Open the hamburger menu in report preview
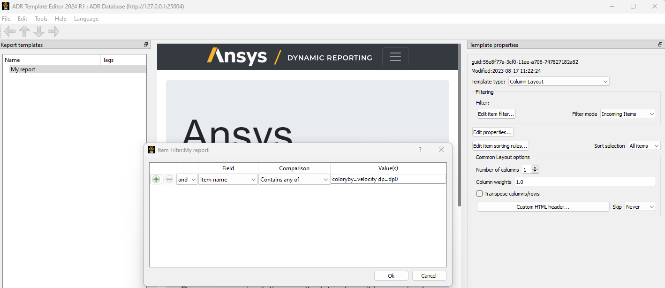The width and height of the screenshot is (665, 288). pos(395,57)
